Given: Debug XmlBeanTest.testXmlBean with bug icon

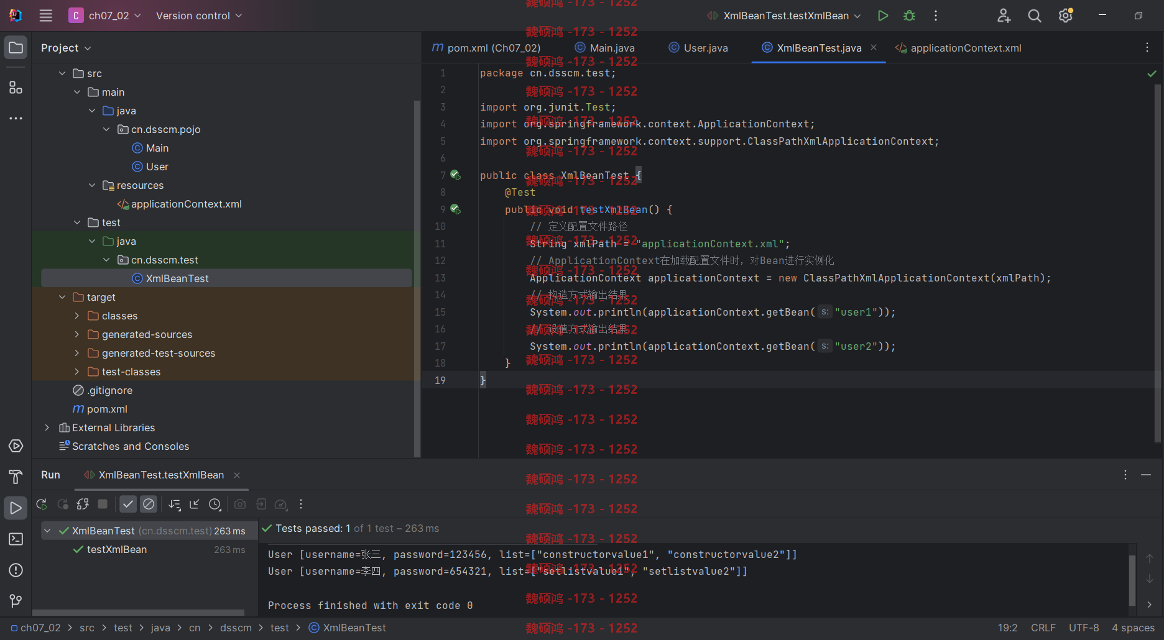Looking at the screenshot, I should pyautogui.click(x=909, y=16).
